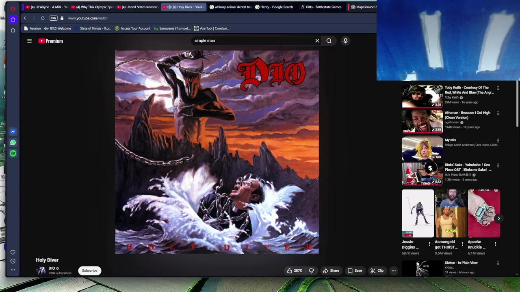This screenshot has height=292, width=520.
Task: Open Toby Keith Courtesy Of The Red title
Action: click(469, 90)
